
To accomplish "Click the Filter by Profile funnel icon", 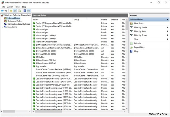I will (131, 27).
